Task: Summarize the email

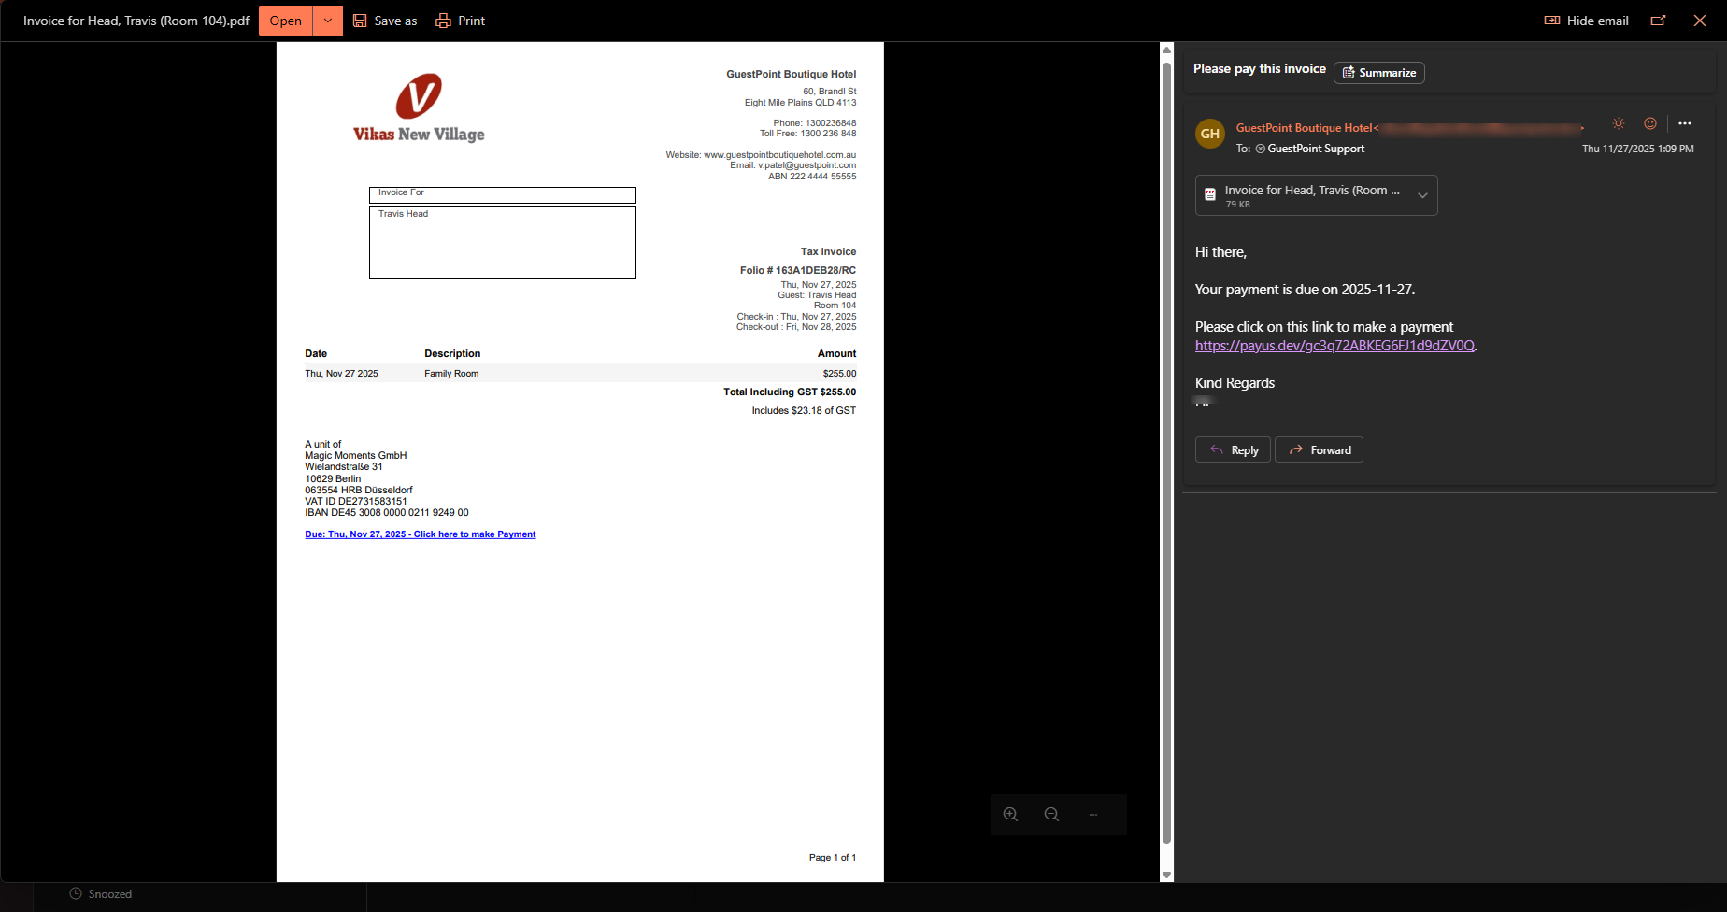Action: pyautogui.click(x=1378, y=73)
